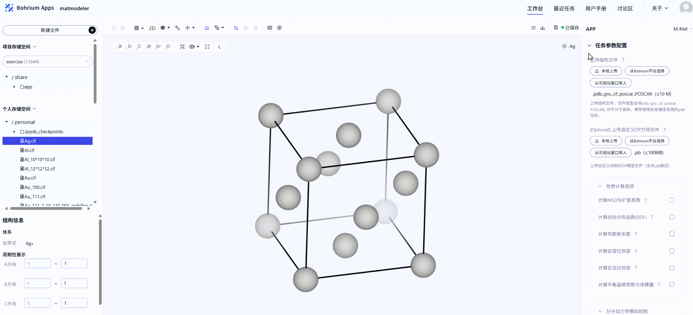
Task: Click the help icon beside 上传结构文件
Action: 623,60
